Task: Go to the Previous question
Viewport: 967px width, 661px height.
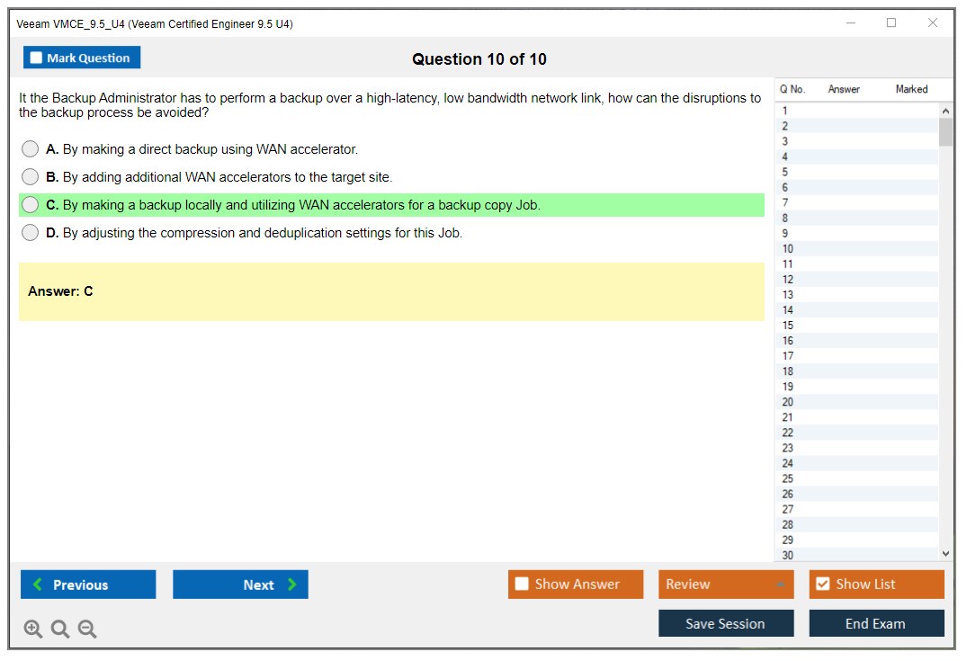Action: [88, 585]
